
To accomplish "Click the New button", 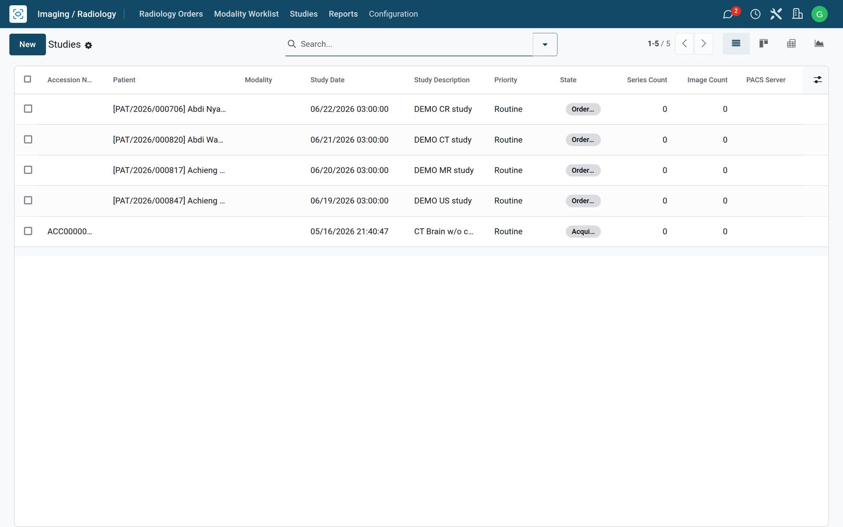I will 27,44.
